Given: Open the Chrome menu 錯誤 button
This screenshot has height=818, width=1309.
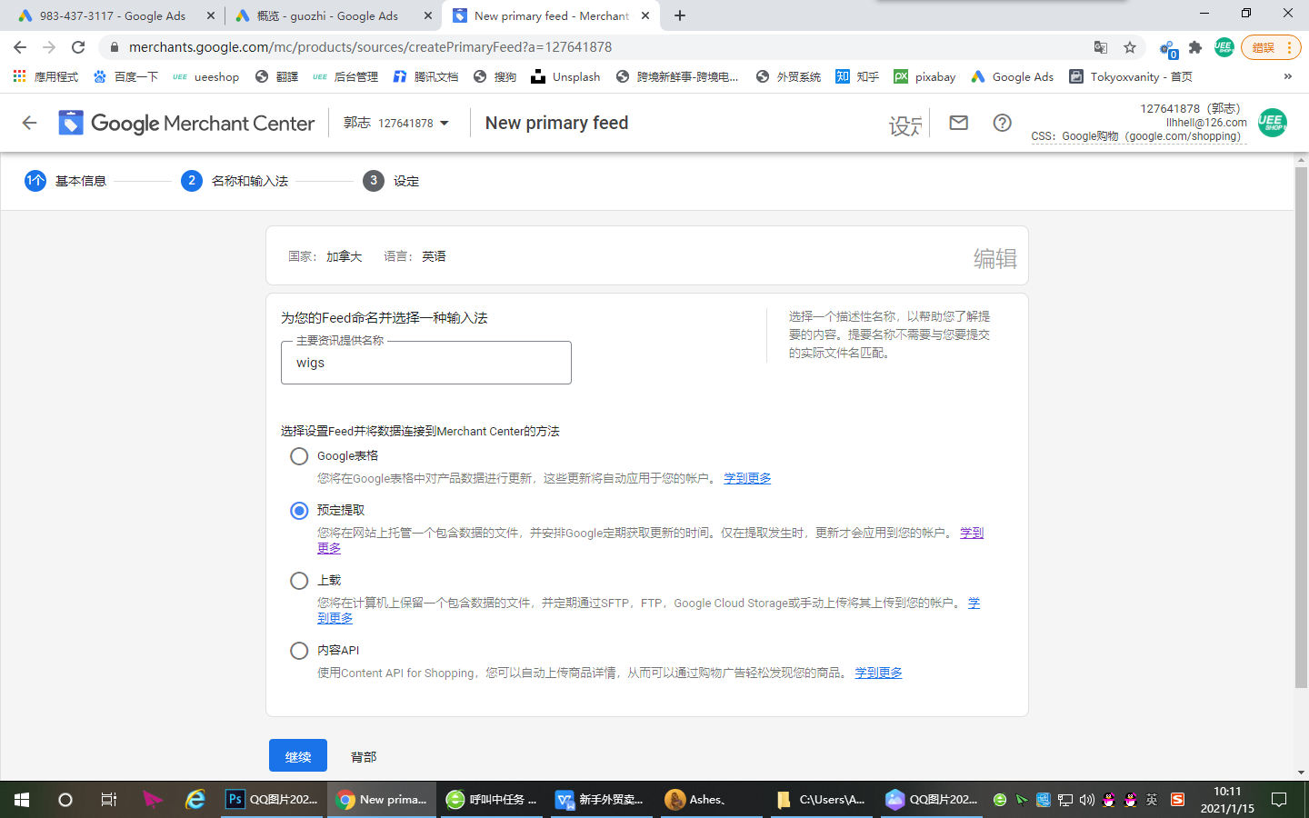Looking at the screenshot, I should [1271, 47].
